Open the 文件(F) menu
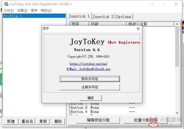 (9, 11)
